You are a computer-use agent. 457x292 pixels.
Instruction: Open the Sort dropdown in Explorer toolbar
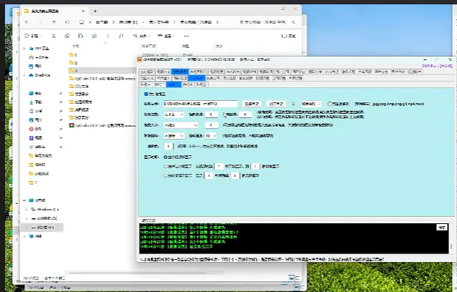146,34
